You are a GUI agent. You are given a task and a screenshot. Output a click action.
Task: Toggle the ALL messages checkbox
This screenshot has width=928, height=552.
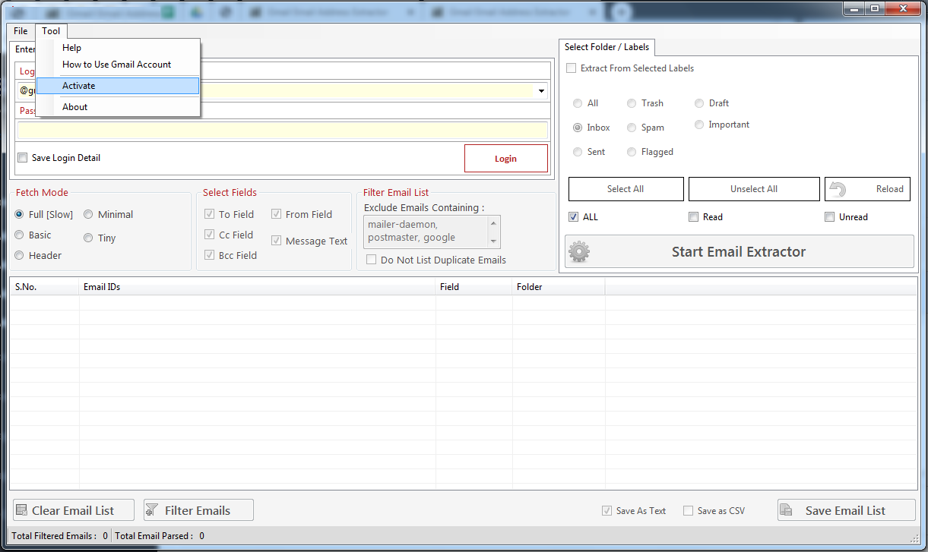coord(574,217)
